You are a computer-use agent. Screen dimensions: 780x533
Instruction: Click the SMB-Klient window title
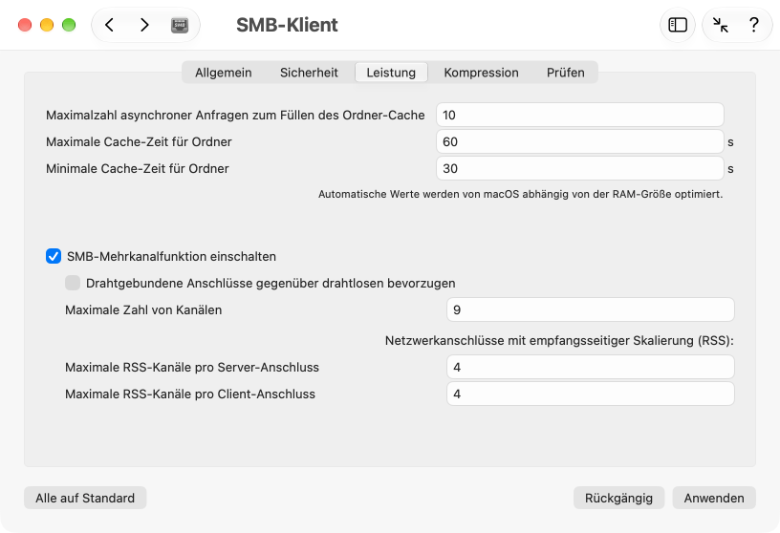(287, 25)
